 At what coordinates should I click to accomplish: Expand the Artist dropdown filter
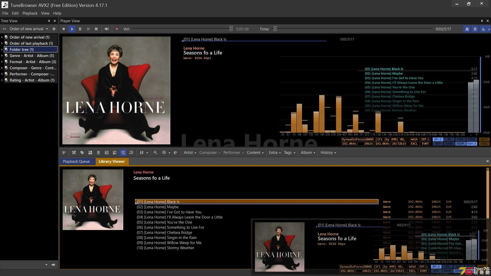click(189, 152)
